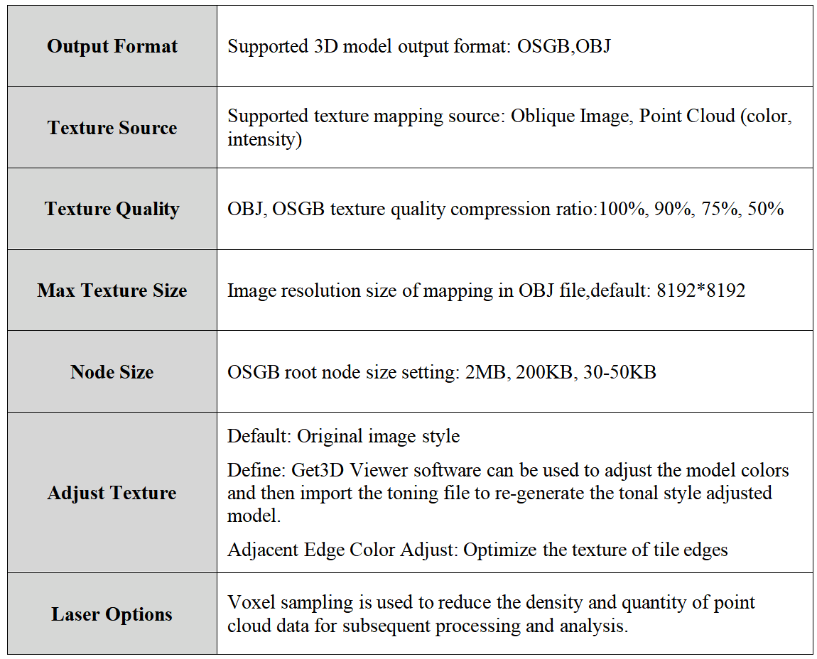This screenshot has width=817, height=659.
Task: Click the Node Size row heading
Action: (x=112, y=372)
